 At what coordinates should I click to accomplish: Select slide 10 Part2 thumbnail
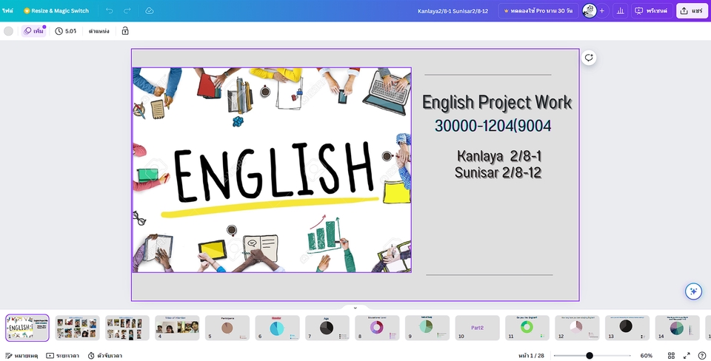(478, 328)
